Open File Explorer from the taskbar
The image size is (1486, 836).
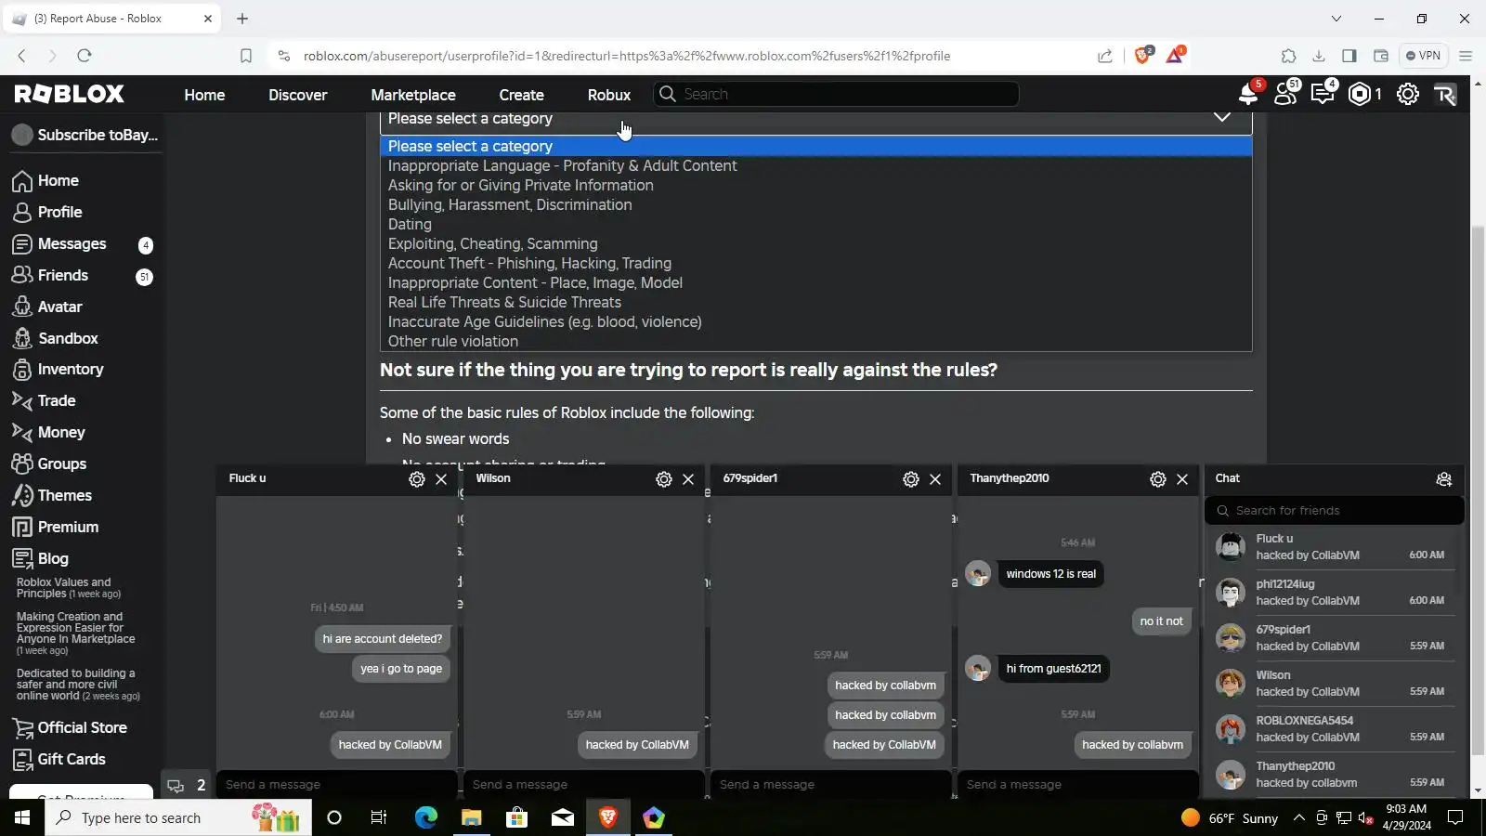(x=472, y=817)
